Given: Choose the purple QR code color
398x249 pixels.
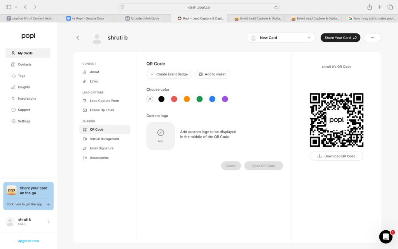Looking at the screenshot, I should point(225,99).
